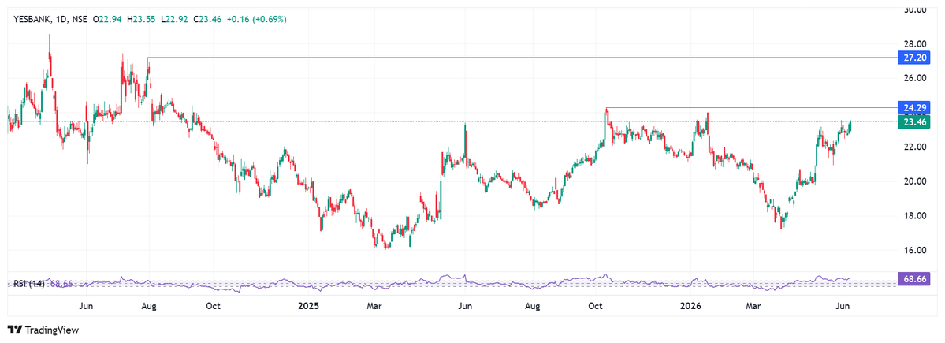Click the 16.00 price axis label
Viewport: 945px width, 343px height.
pyautogui.click(x=916, y=250)
